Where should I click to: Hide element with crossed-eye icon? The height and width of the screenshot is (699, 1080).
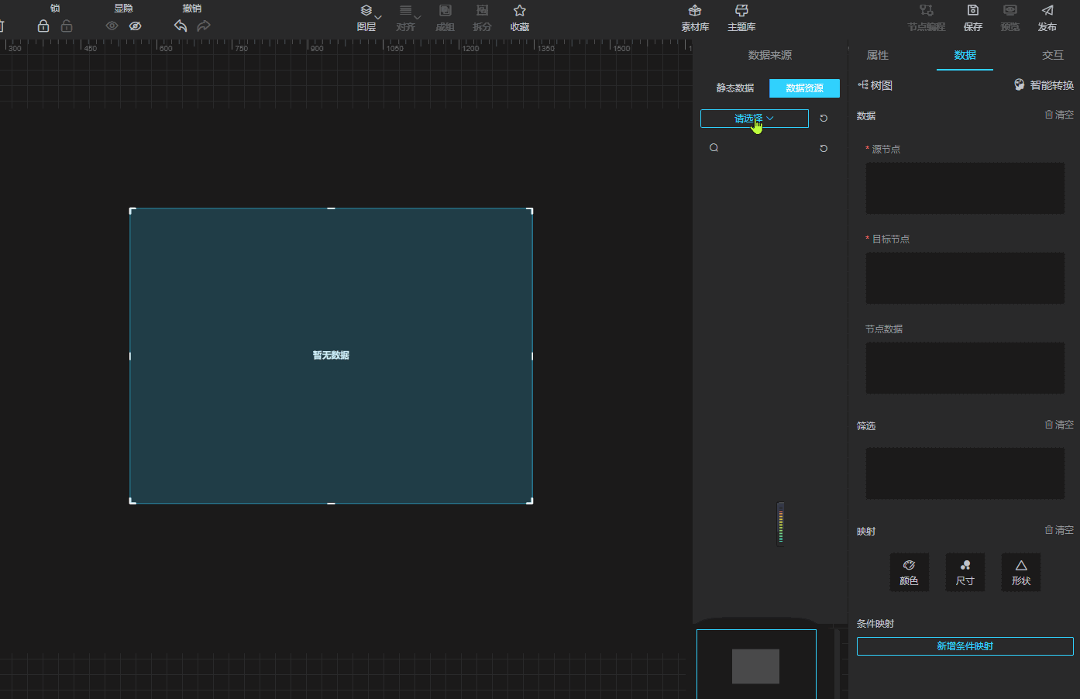click(x=136, y=26)
